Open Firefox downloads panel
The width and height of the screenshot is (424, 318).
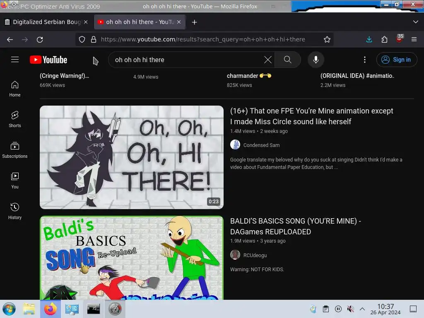click(x=369, y=39)
